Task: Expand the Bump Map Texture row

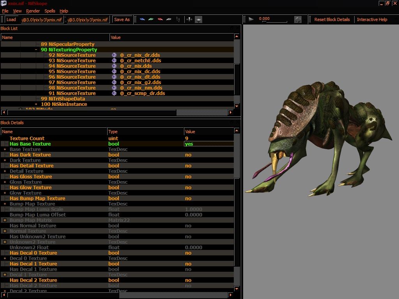Action: click(5, 204)
